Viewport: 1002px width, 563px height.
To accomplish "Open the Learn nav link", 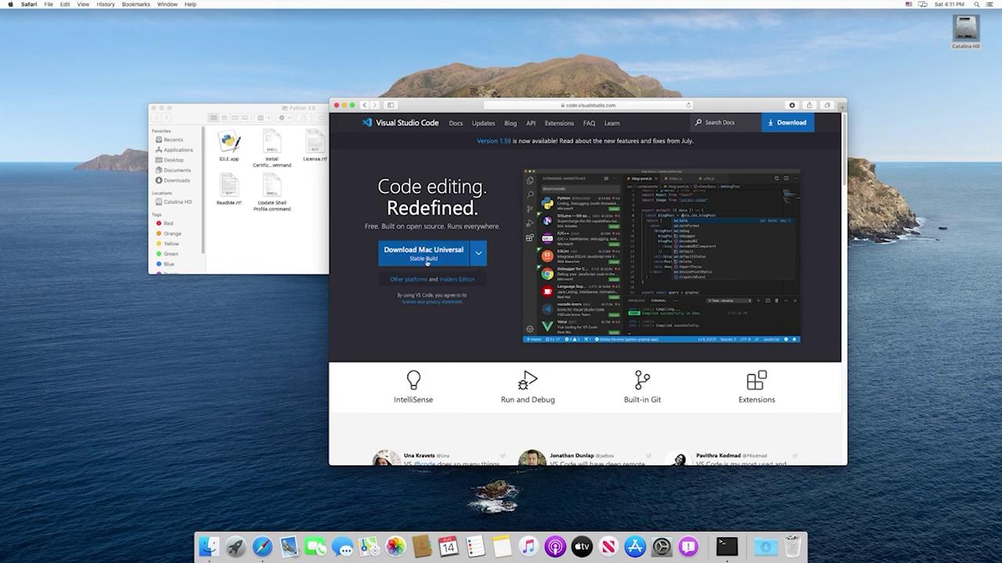I will 612,123.
